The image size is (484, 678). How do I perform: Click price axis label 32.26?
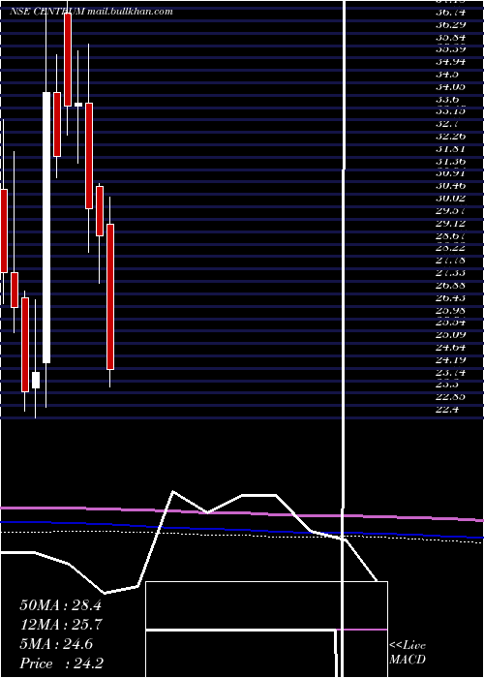tap(450, 136)
